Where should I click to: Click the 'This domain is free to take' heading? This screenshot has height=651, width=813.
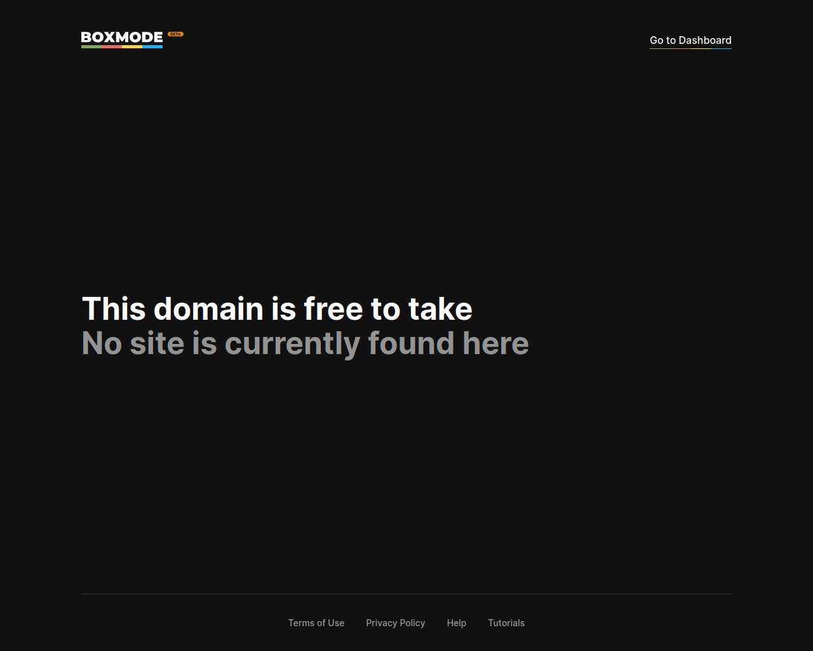coord(277,309)
